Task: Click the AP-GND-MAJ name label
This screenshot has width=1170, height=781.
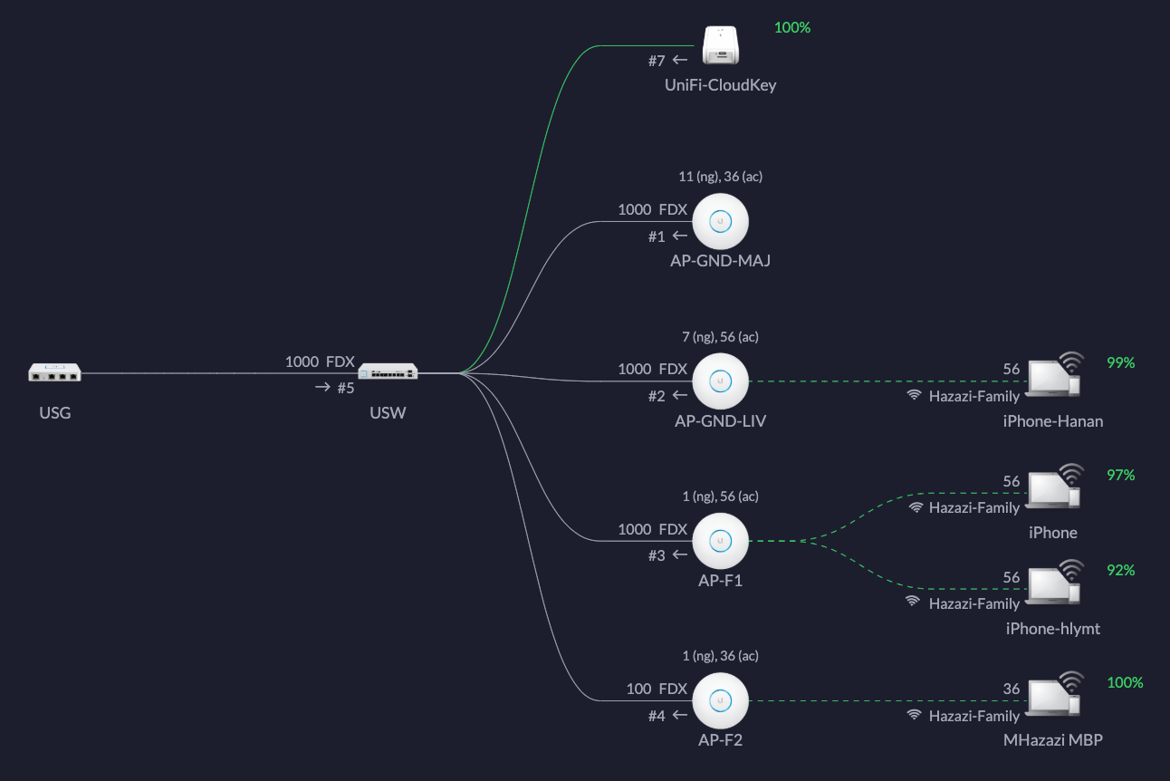Action: [x=721, y=262]
